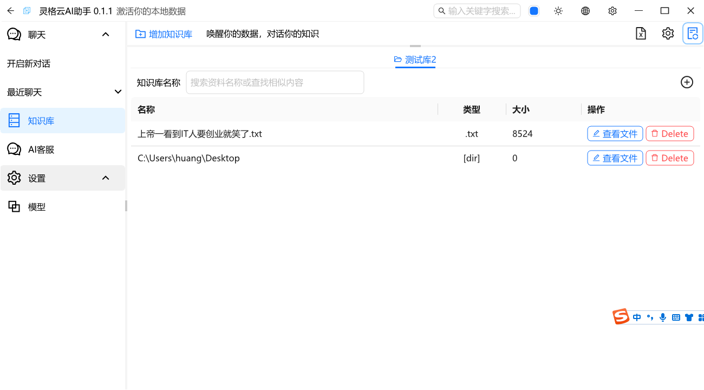Click the .txt type cell
Viewport: 704px width, 390px height.
(x=472, y=134)
